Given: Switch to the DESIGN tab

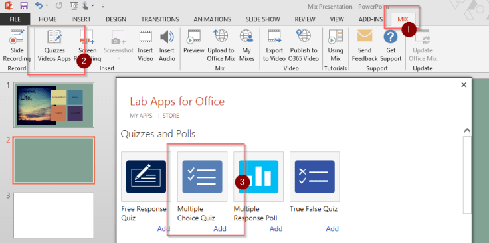Looking at the screenshot, I should tap(116, 19).
